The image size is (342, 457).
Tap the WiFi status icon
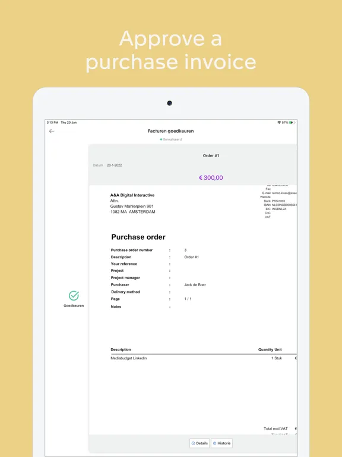(279, 123)
